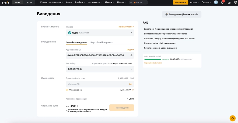Image resolution: width=238 pixels, height=123 pixels.
Task: Open the USDT coin dropdown
Action: pyautogui.click(x=100, y=33)
